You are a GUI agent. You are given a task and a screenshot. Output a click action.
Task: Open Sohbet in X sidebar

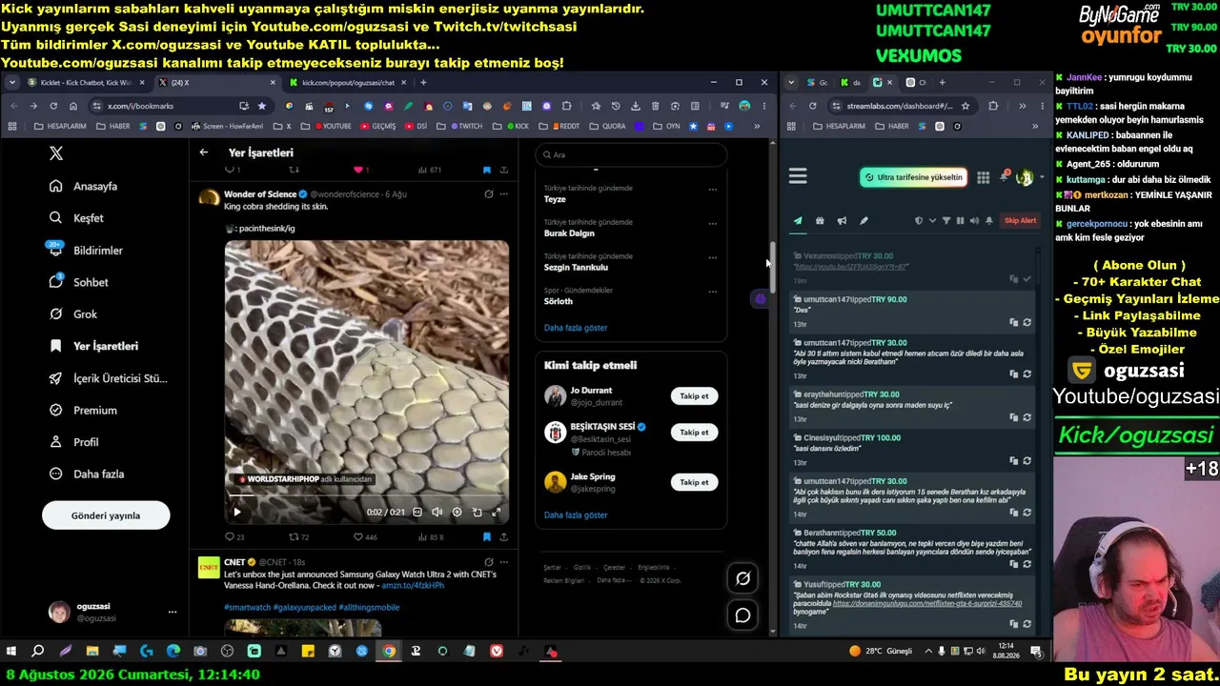[x=80, y=283]
